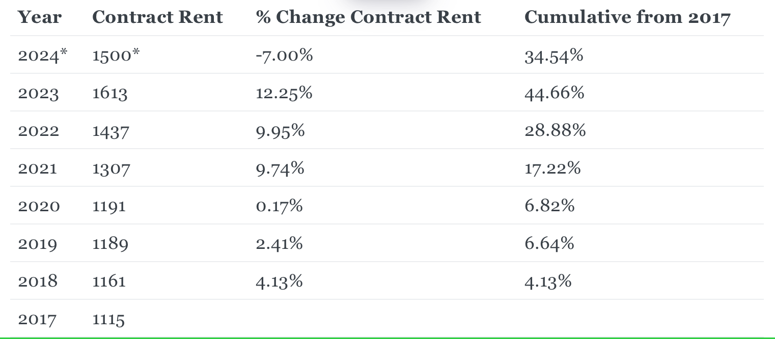This screenshot has width=775, height=339.
Task: Click the Contract Rent column header
Action: pyautogui.click(x=157, y=17)
